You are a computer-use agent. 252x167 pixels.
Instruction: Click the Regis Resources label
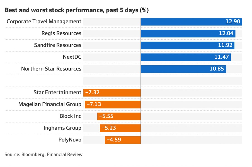pyautogui.click(x=61, y=33)
